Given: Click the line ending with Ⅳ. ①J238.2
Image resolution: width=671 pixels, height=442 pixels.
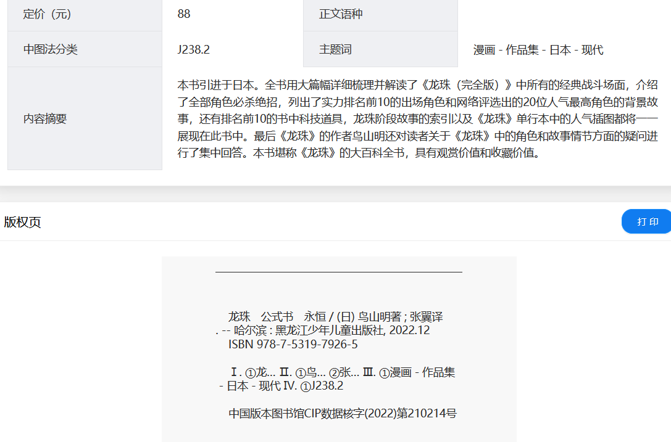Looking at the screenshot, I should (x=281, y=386).
